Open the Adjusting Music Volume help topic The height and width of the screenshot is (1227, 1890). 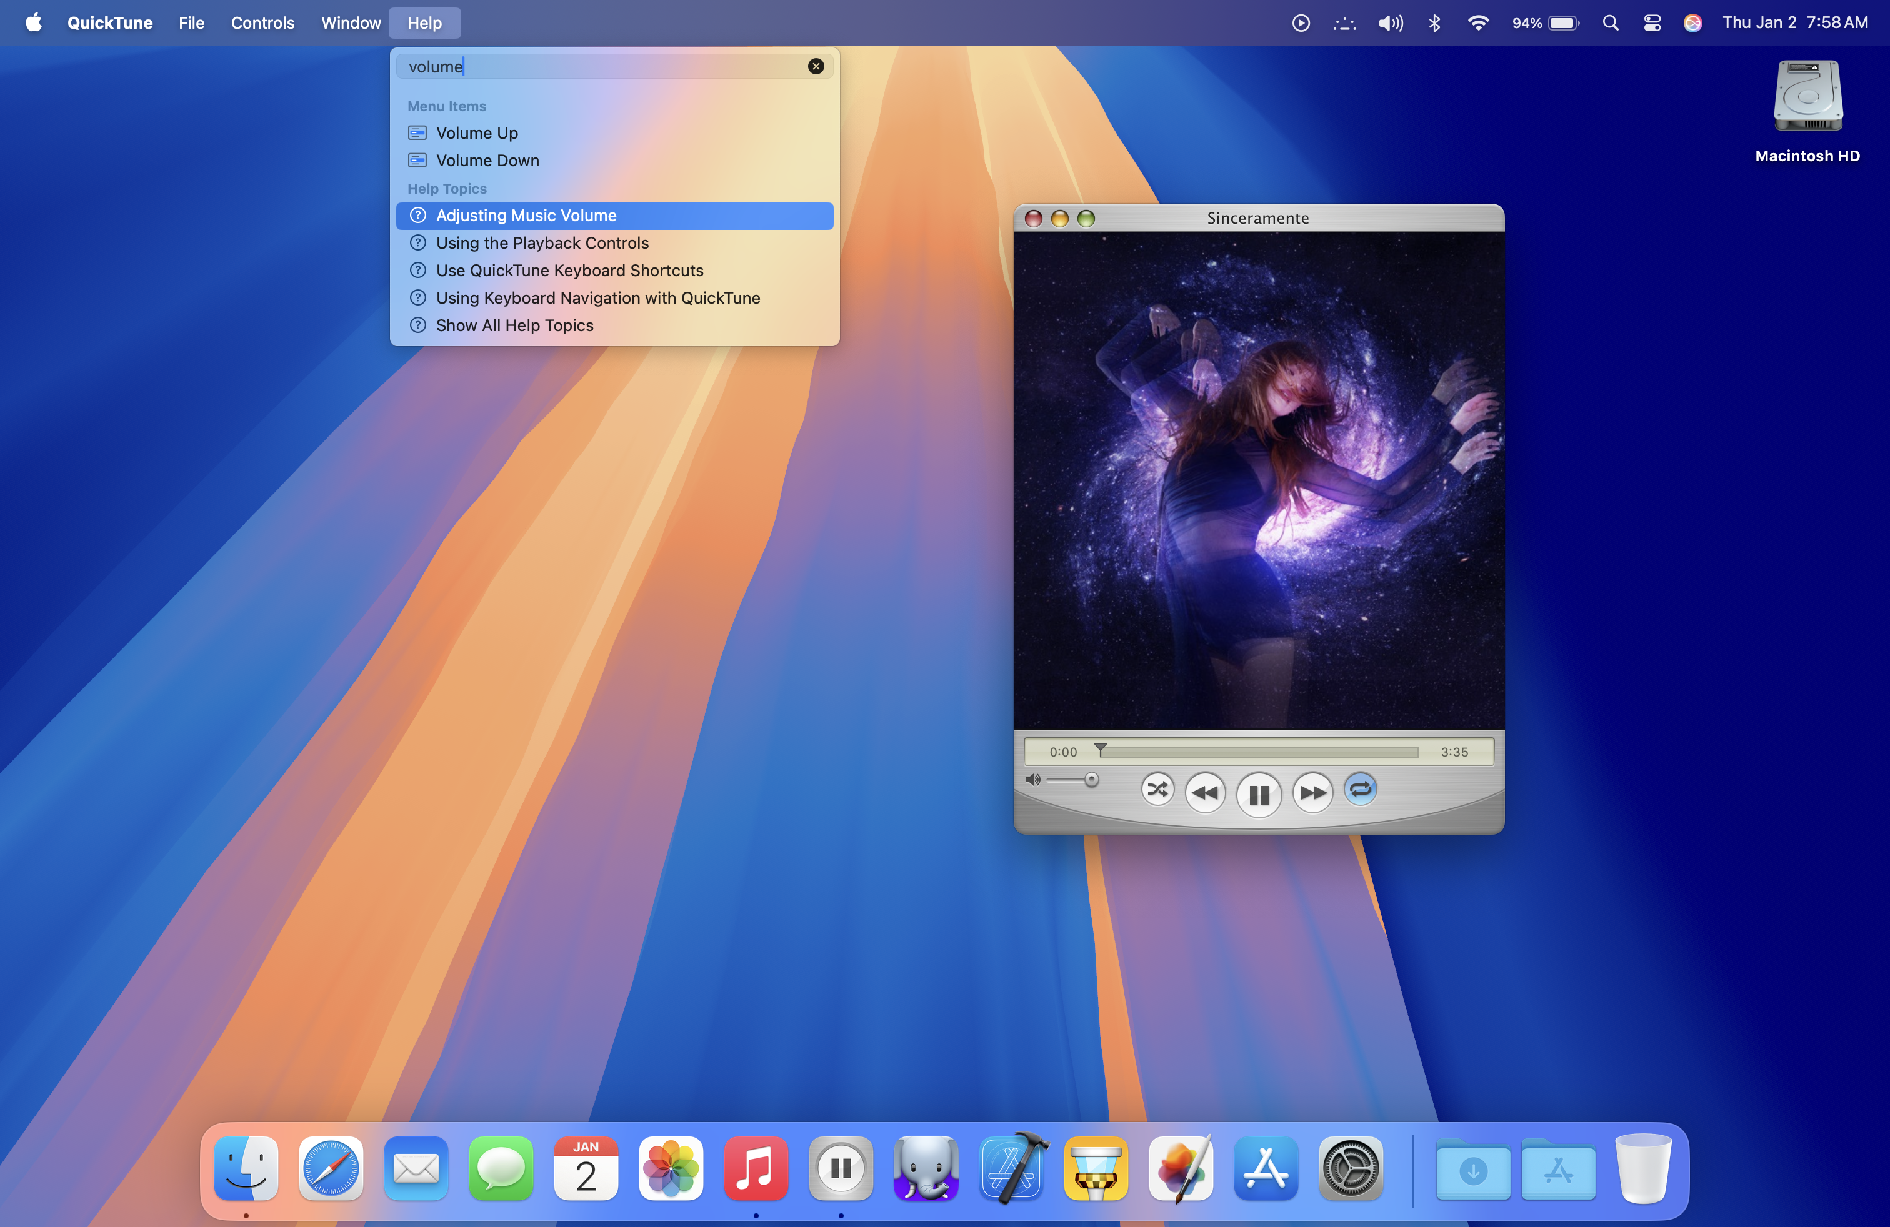614,216
